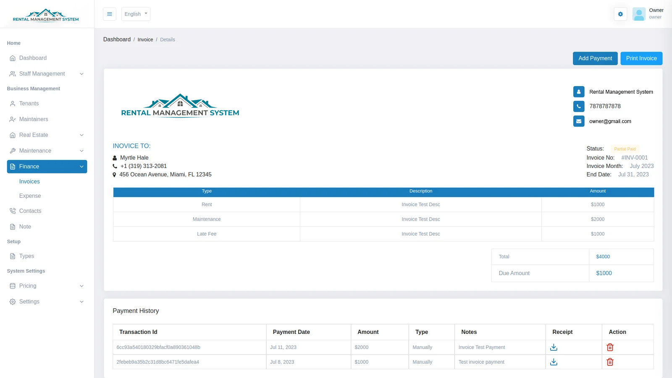Click the Owner profile avatar
The width and height of the screenshot is (672, 378).
(x=639, y=14)
